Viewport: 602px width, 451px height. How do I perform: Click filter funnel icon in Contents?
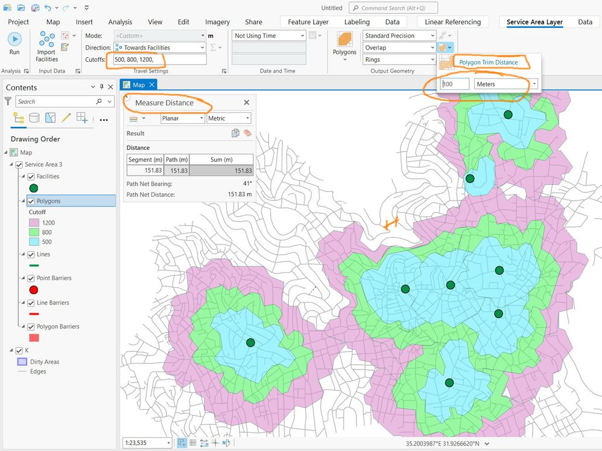point(8,101)
